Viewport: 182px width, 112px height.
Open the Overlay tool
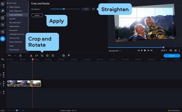point(12,19)
